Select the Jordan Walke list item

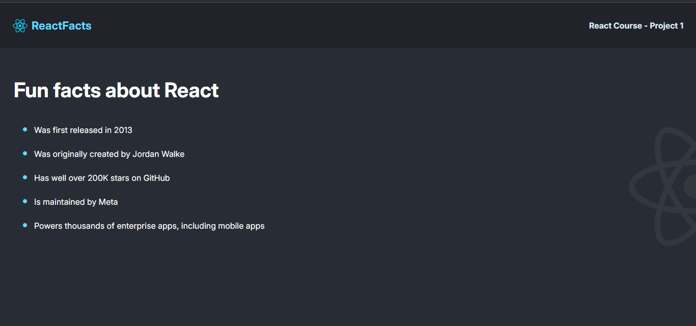coord(109,154)
